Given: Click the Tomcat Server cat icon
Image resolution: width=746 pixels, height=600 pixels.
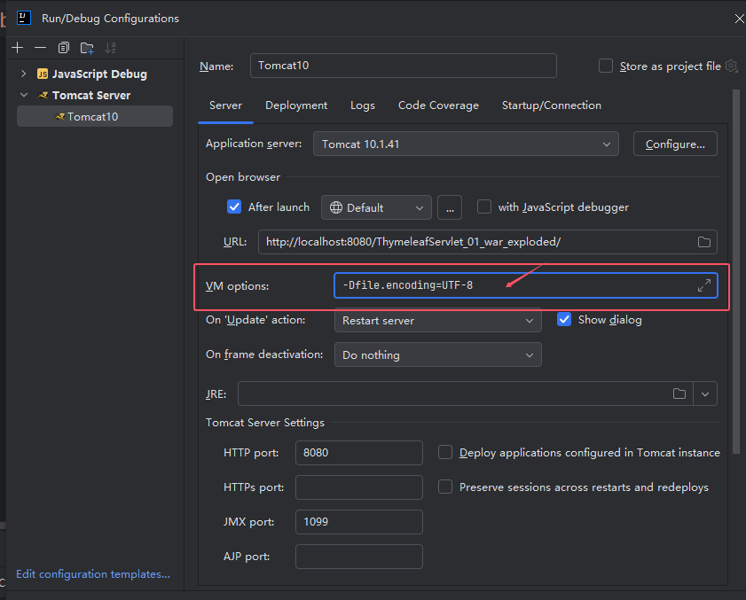Looking at the screenshot, I should tap(43, 95).
